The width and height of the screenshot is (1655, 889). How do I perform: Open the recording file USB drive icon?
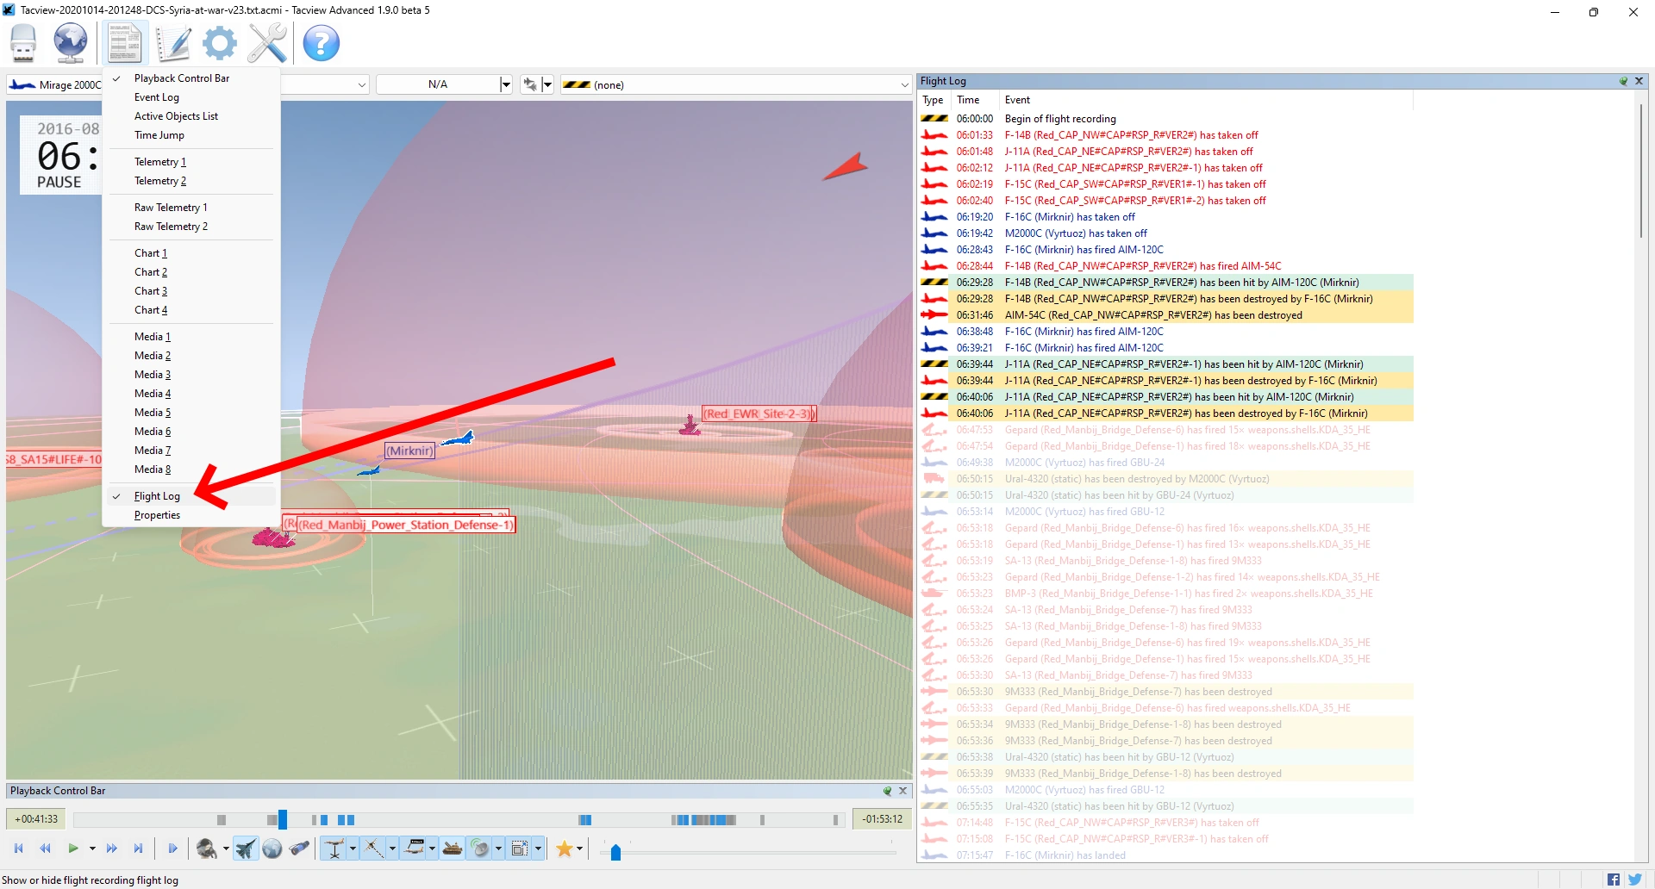tap(23, 43)
